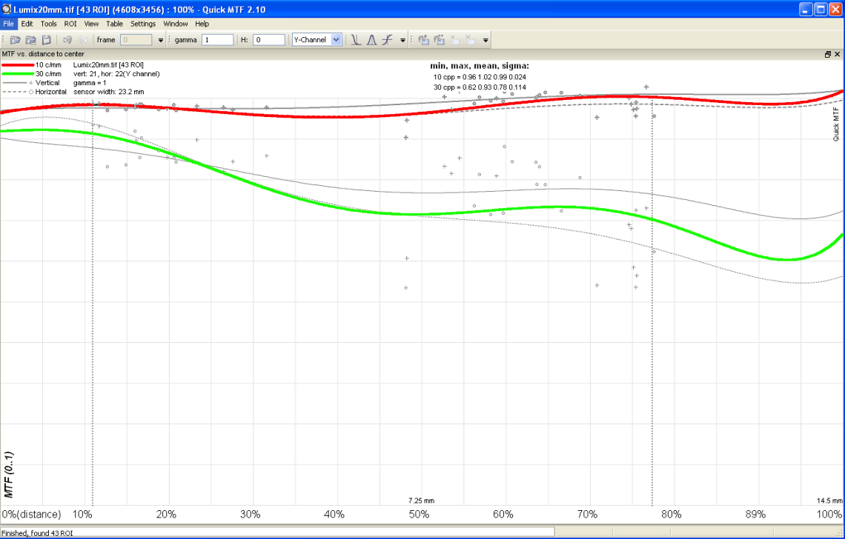Click the second ROI tool icon
Screen dimensions: 845x539
[x=440, y=40]
